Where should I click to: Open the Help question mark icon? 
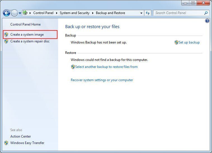pyautogui.click(x=207, y=21)
